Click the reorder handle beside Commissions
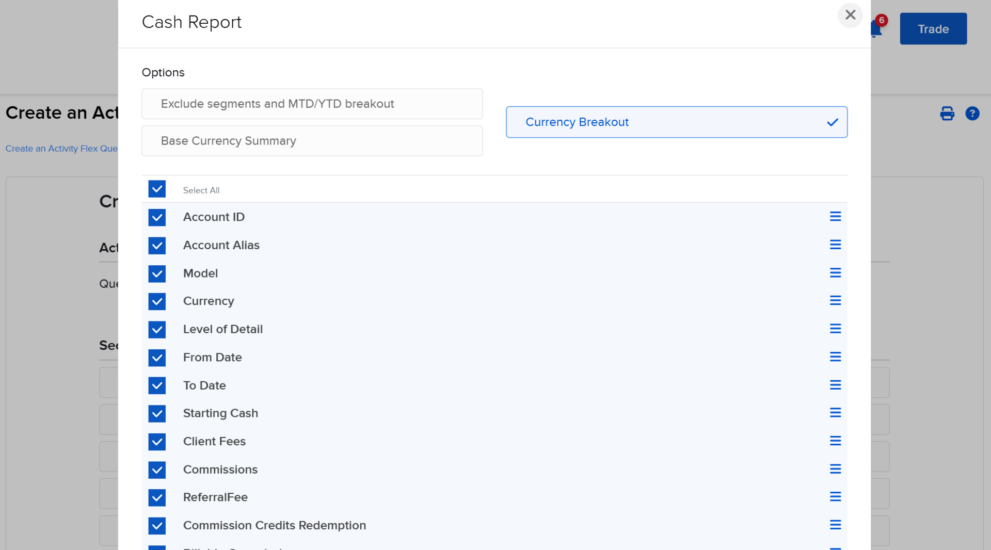Viewport: 991px width, 550px height. tap(836, 469)
